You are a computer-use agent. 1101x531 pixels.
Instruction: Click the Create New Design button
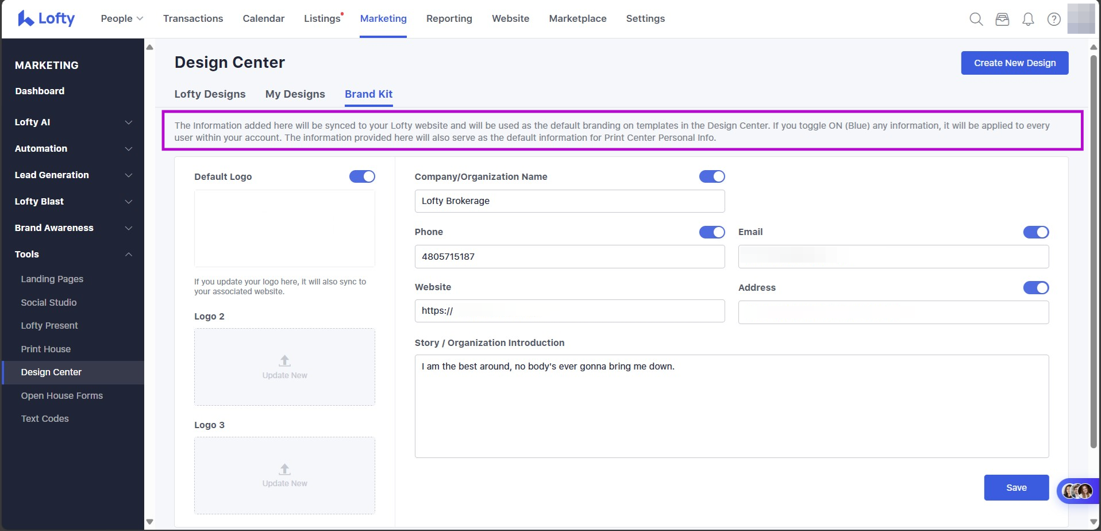coord(1014,63)
